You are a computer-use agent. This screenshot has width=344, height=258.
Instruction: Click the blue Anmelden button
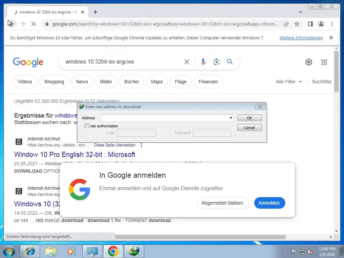(269, 203)
